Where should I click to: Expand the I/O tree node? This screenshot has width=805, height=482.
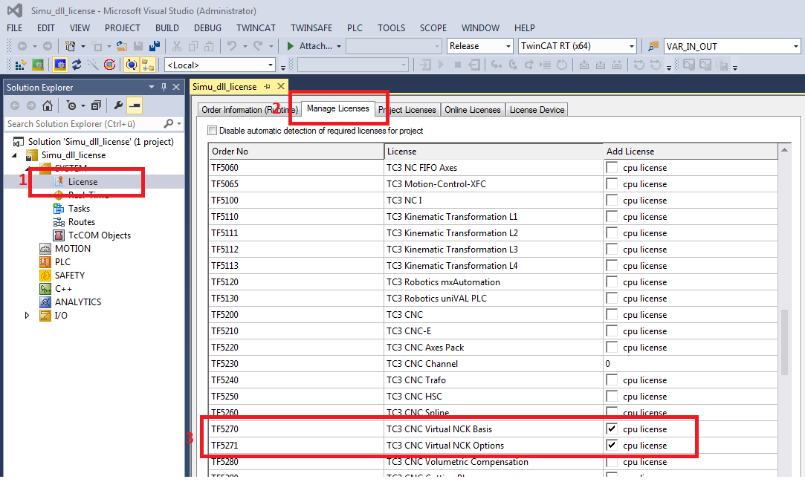point(28,316)
